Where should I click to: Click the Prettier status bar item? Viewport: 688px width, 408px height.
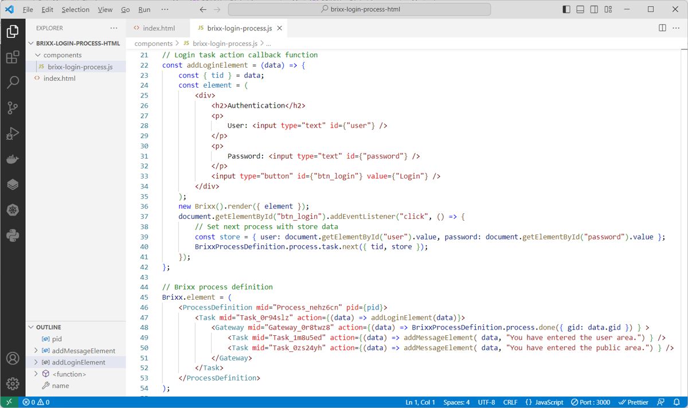pyautogui.click(x=633, y=402)
